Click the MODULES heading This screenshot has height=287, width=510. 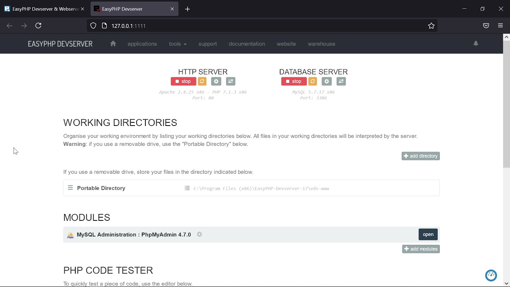point(87,218)
